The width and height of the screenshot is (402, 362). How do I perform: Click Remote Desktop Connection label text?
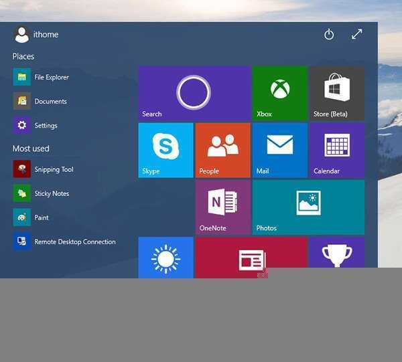pos(75,242)
